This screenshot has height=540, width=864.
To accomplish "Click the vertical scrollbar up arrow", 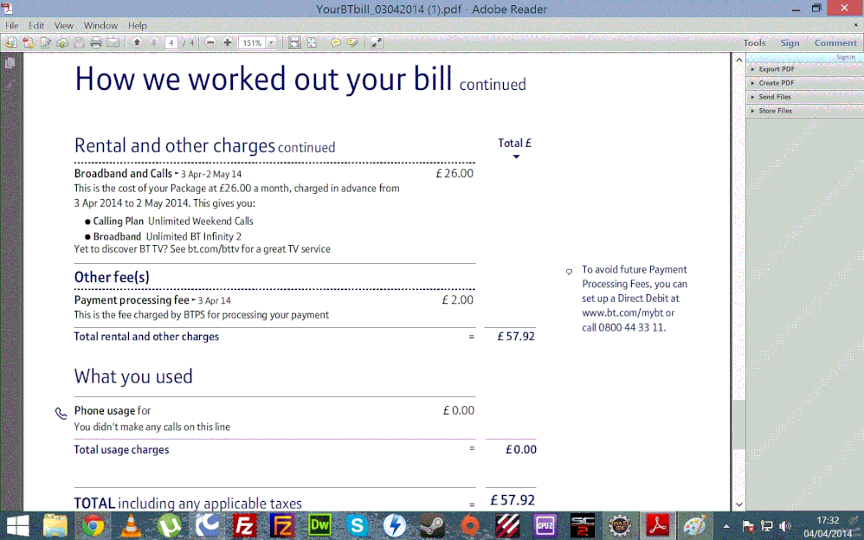I will (x=739, y=60).
